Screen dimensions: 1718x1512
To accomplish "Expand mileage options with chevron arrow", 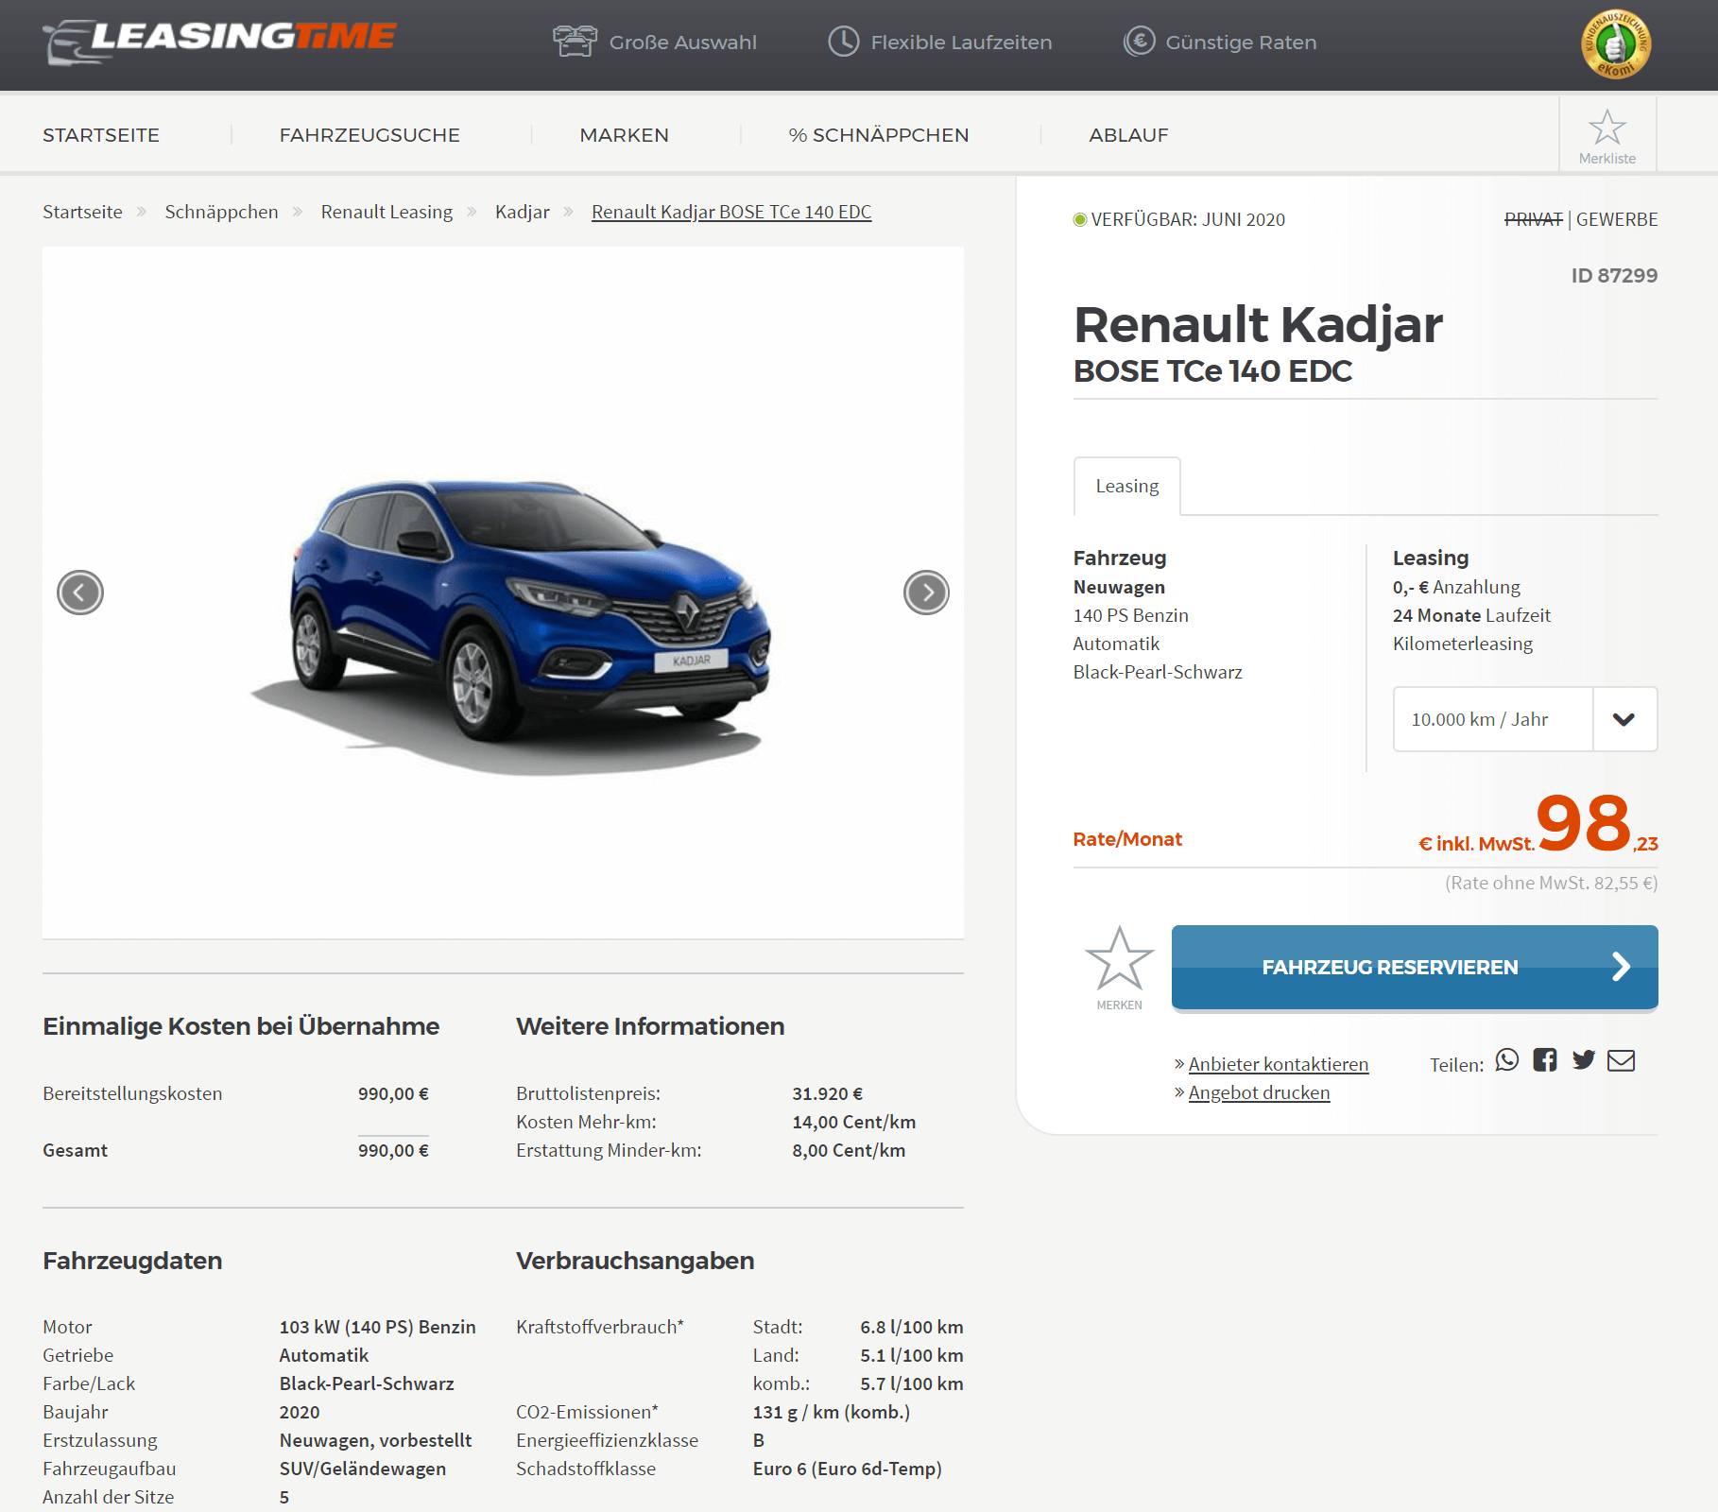I will click(1624, 719).
